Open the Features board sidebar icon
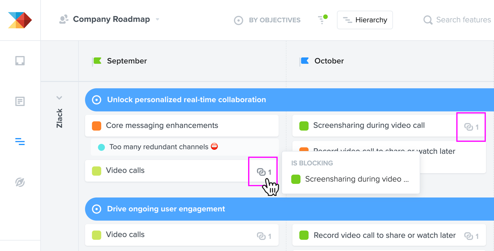Viewport: 494px width, 251px height. [x=20, y=101]
